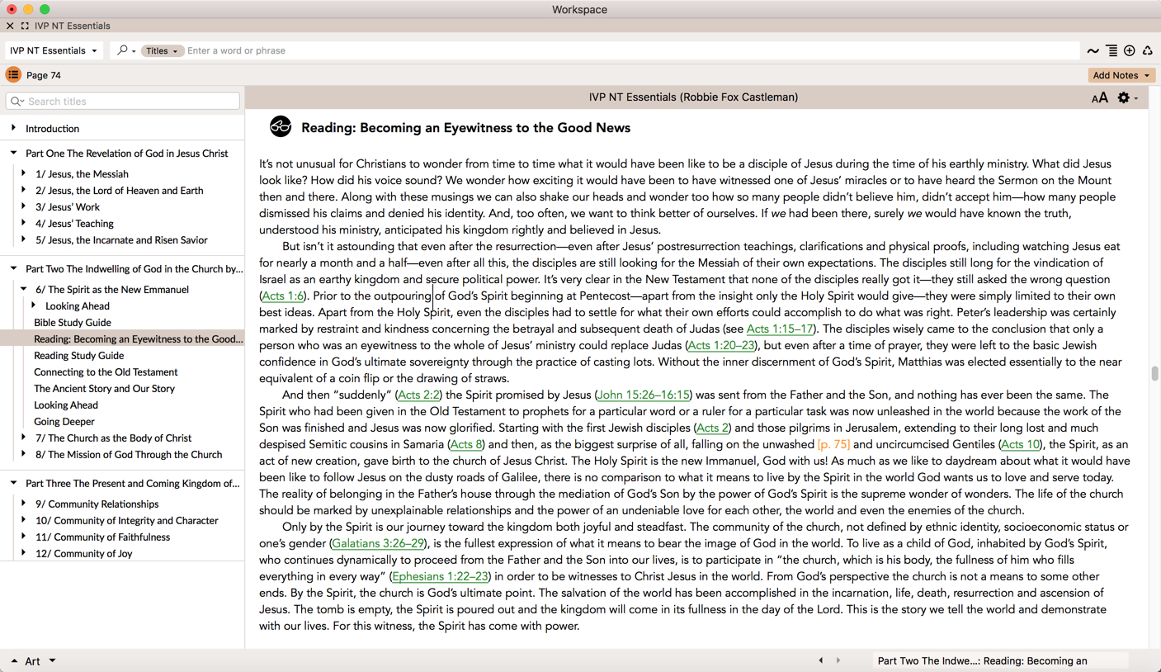Collapse 6/ The Spirit as the New Emmanuel
This screenshot has width=1161, height=672.
click(23, 289)
